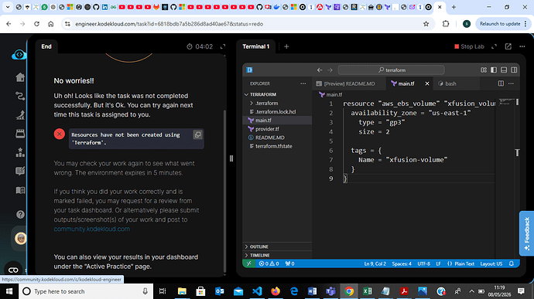Add a new terminal tab

pos(286,46)
